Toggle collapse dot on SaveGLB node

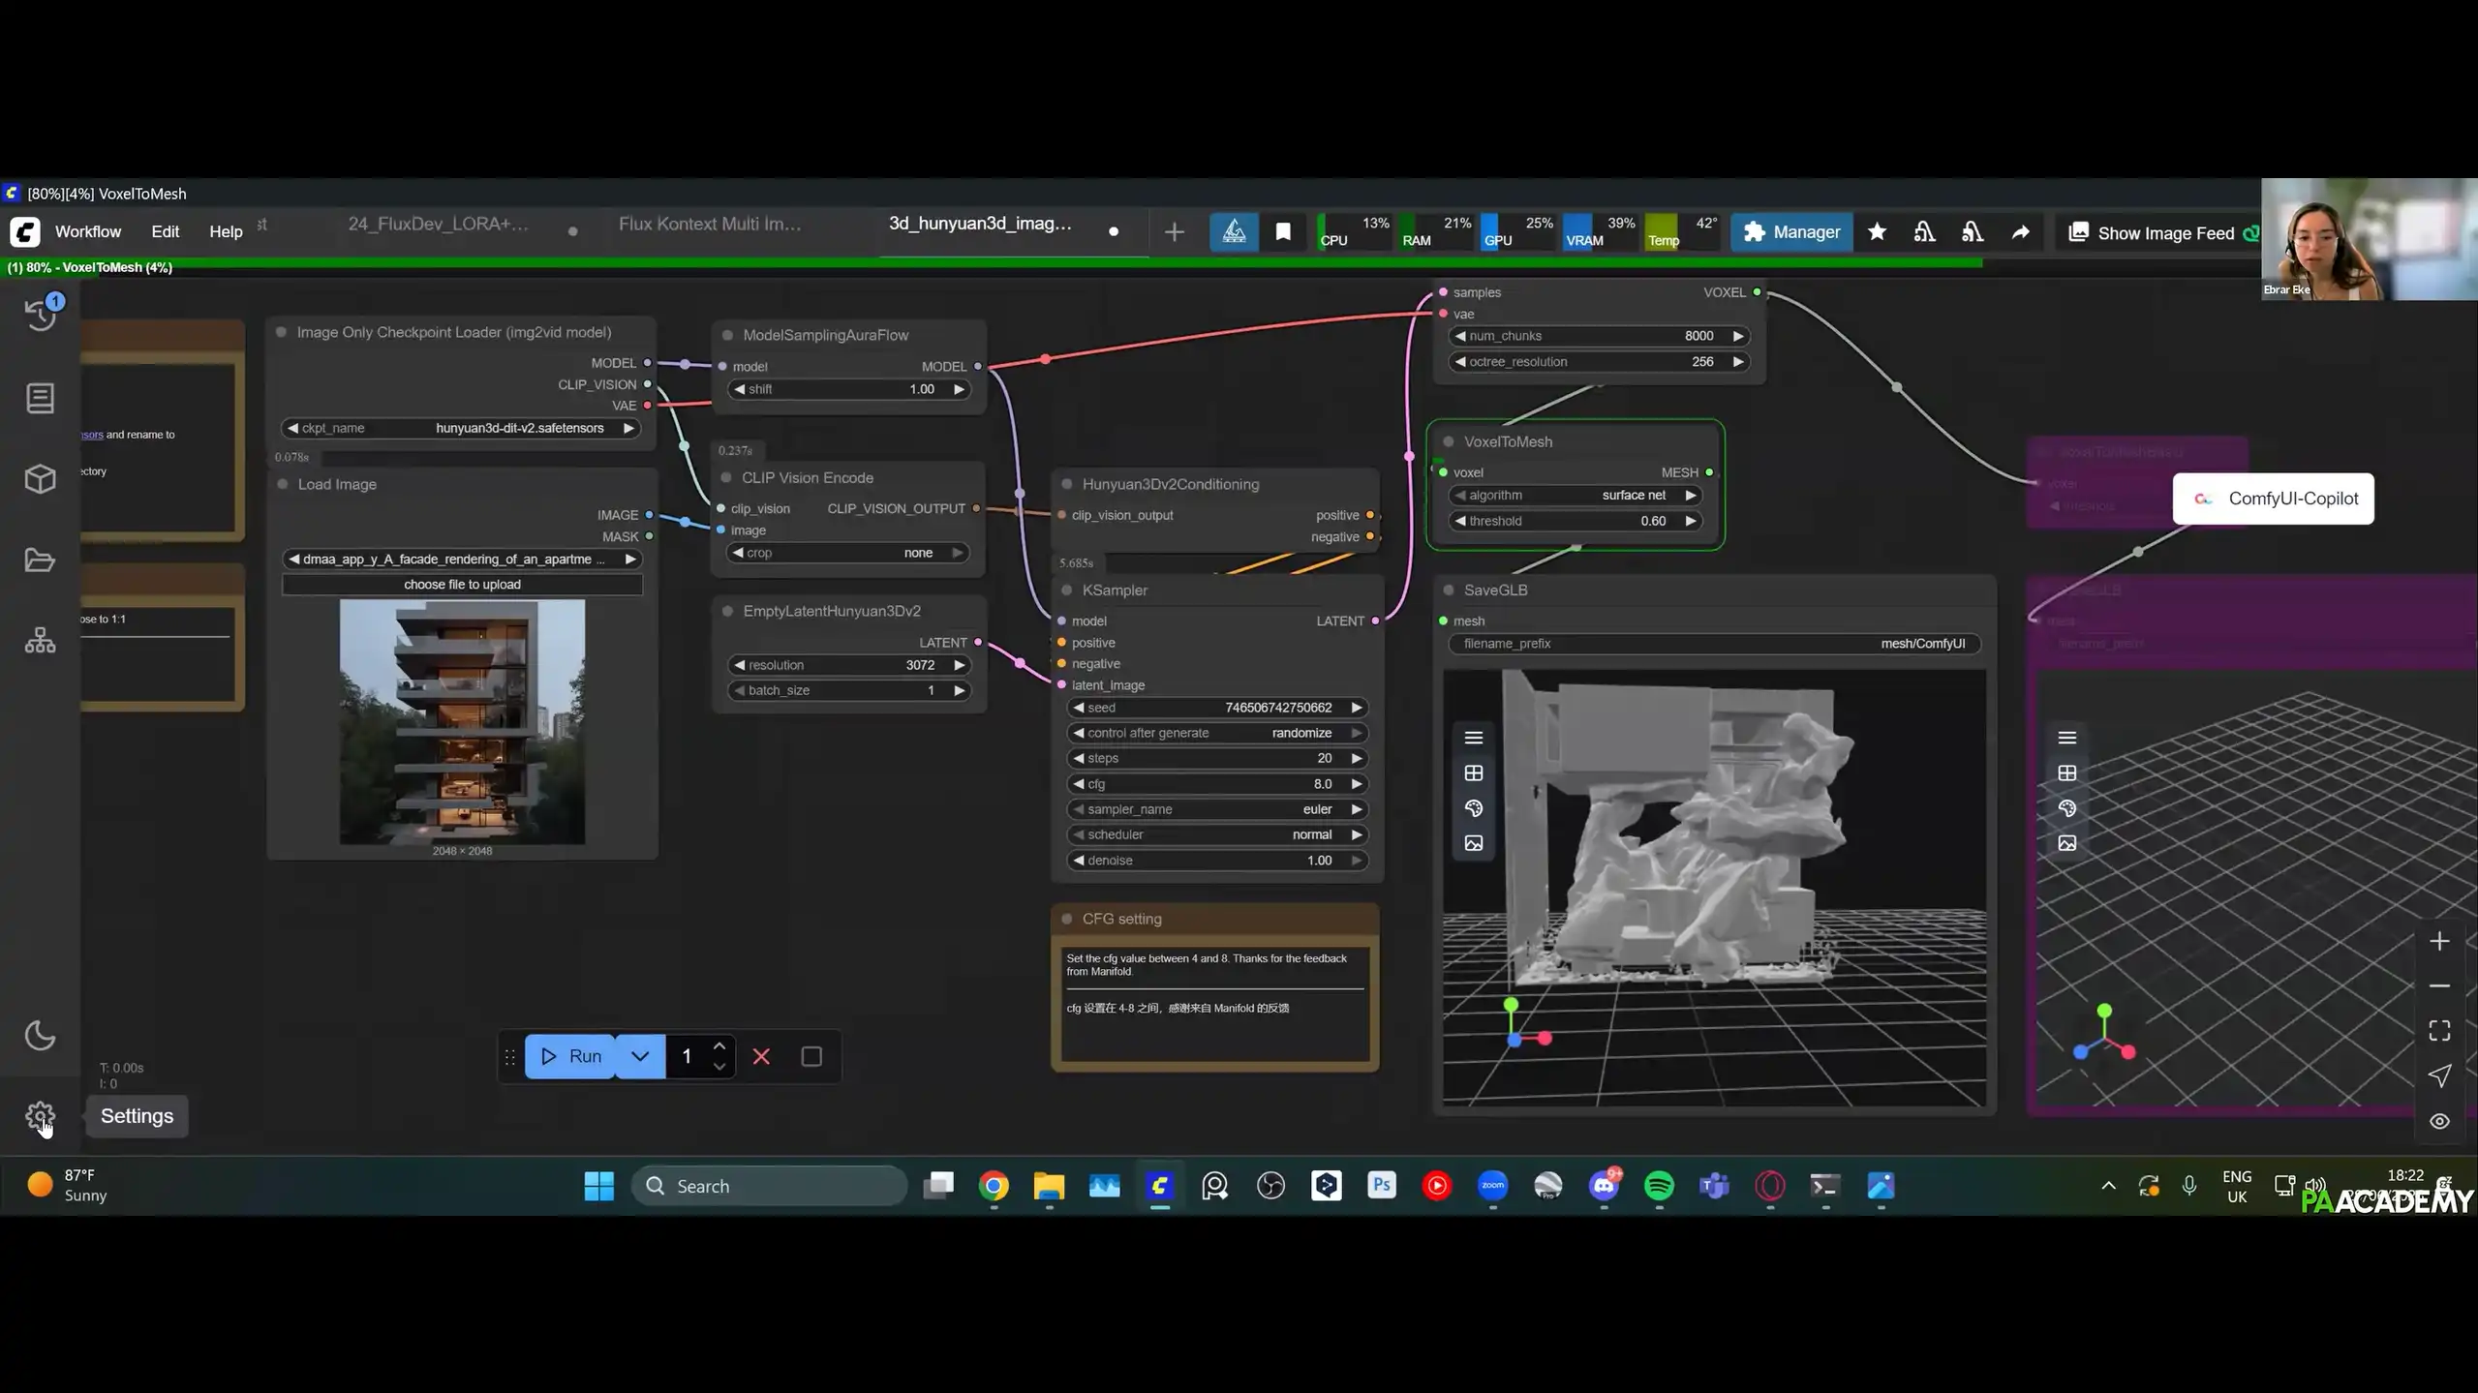[1449, 590]
